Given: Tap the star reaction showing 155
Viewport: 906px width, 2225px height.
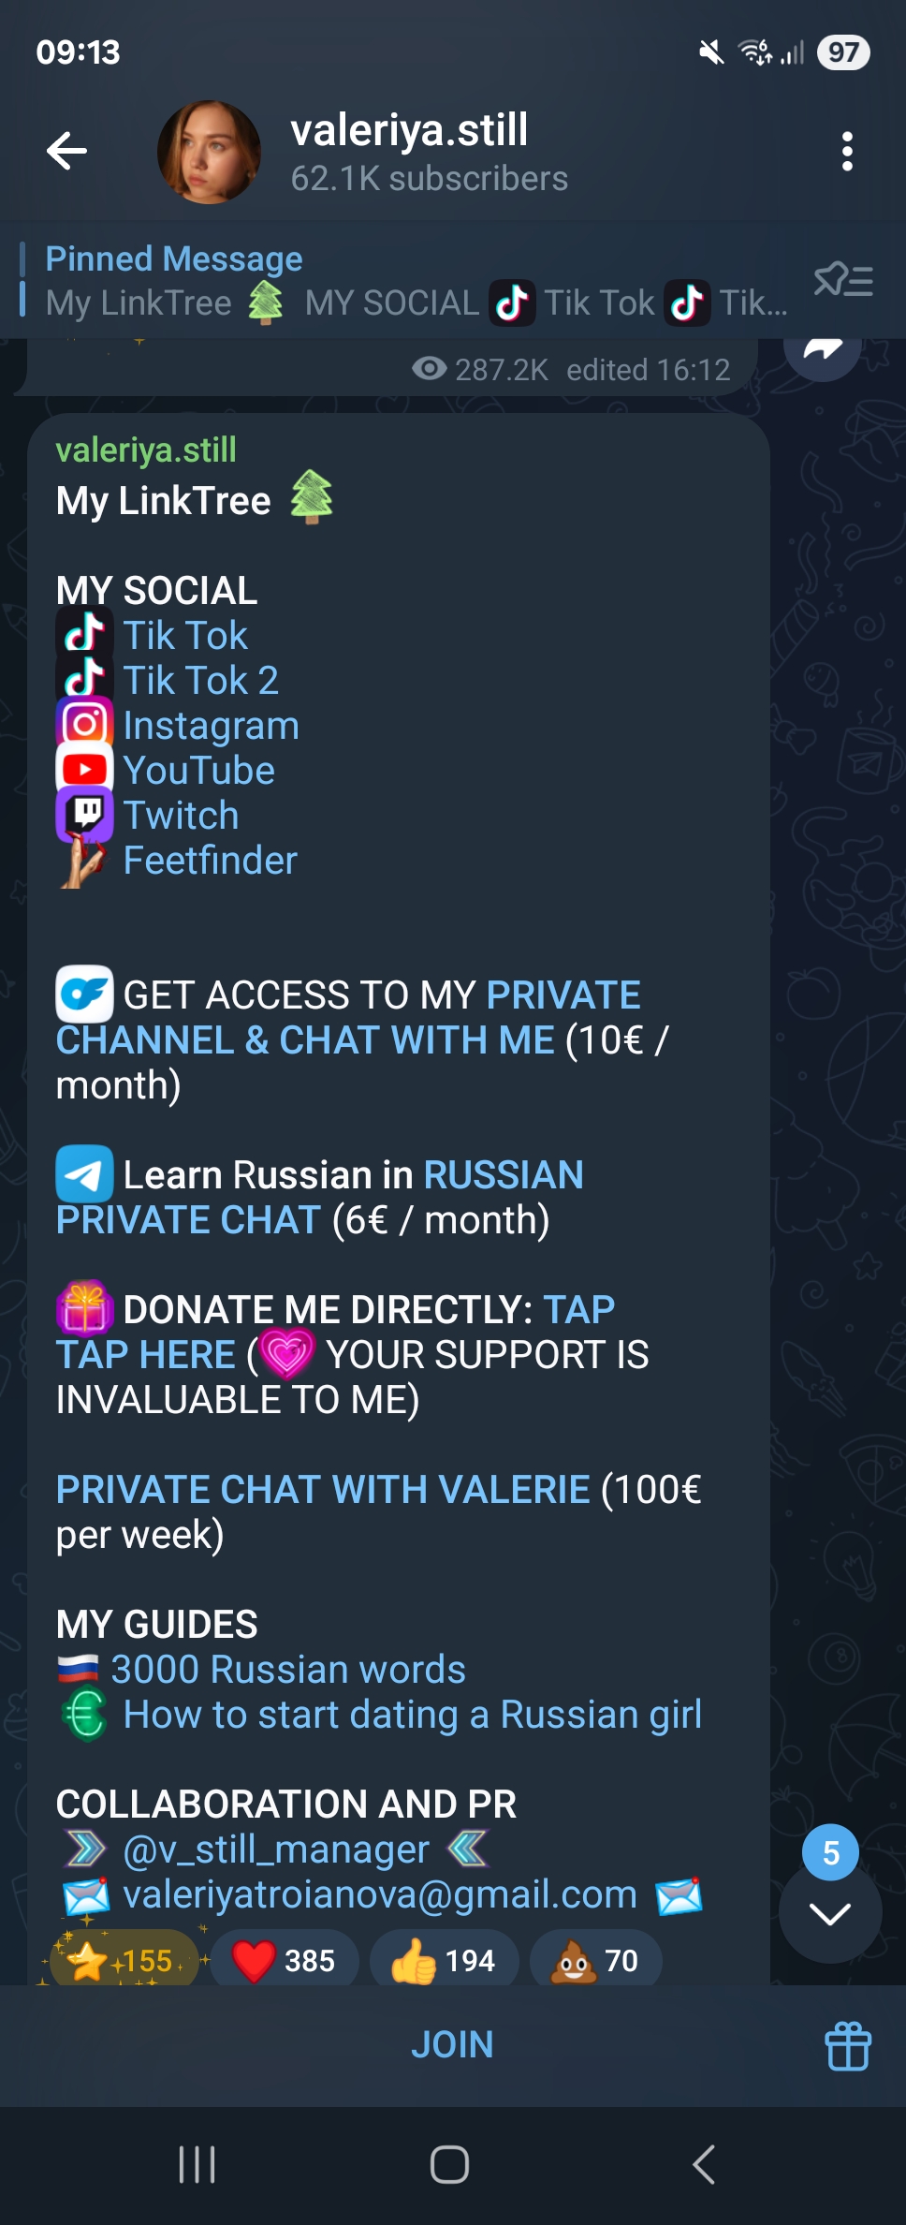Looking at the screenshot, I should tap(124, 1960).
